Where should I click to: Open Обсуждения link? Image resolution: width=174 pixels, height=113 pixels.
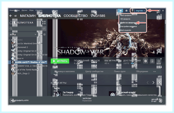(142, 71)
